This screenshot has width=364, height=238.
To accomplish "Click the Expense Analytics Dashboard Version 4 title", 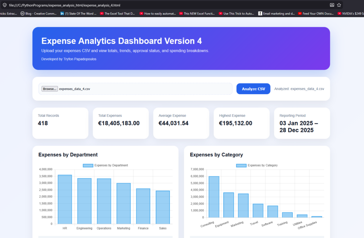I will click(122, 41).
